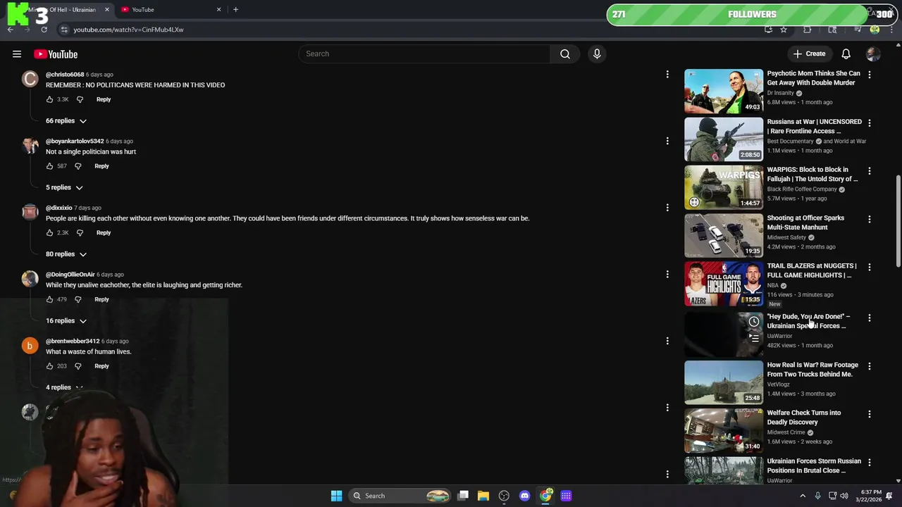902x507 pixels.
Task: Go to YouTube home via logo
Action: (x=56, y=54)
